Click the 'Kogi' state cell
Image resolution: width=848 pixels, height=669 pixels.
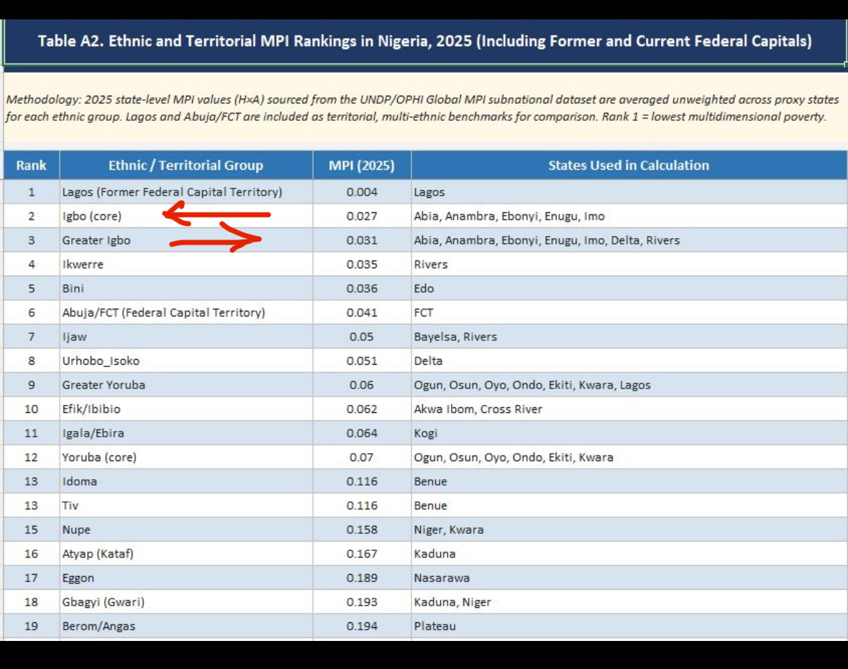(629, 433)
